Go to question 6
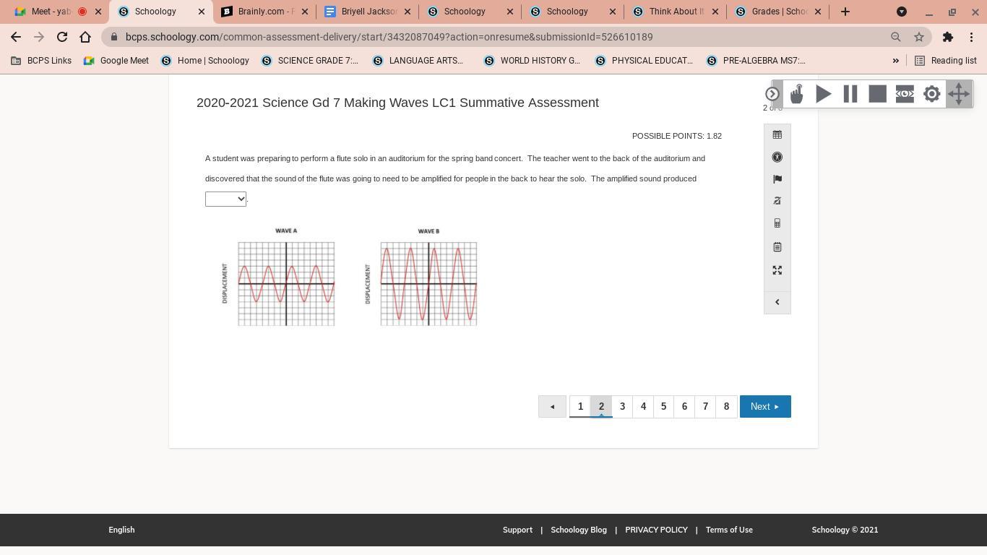The height and width of the screenshot is (555, 987). [x=684, y=406]
